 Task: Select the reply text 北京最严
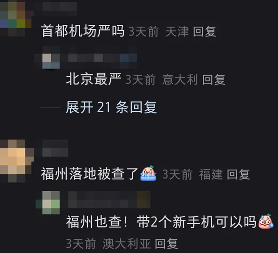(x=94, y=79)
